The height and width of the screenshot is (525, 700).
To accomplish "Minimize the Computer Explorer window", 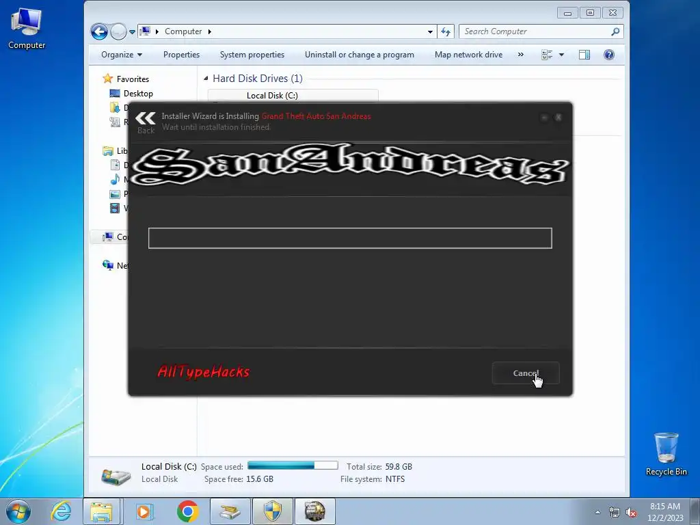I will (567, 13).
